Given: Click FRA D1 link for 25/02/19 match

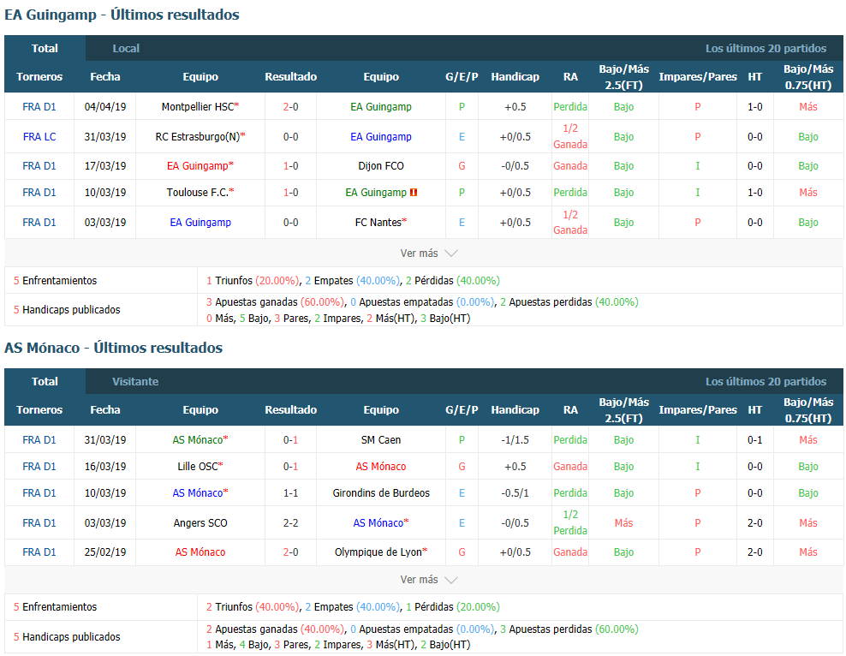Looking at the screenshot, I should 39,552.
